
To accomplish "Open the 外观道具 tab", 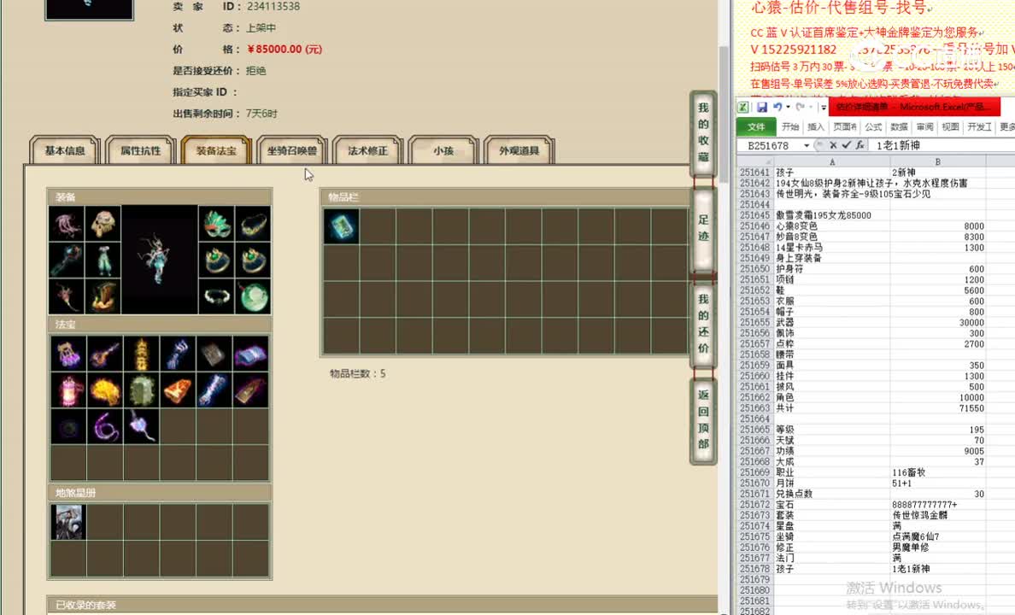I will (519, 151).
